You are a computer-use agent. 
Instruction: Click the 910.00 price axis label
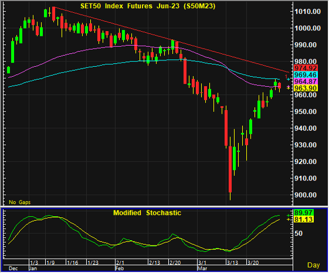306,179
